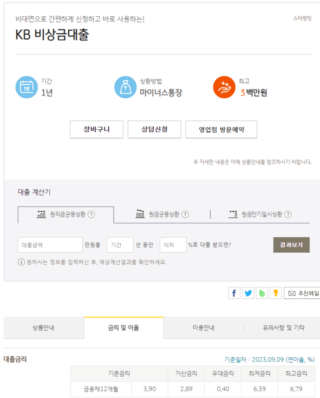Click the 원금만기일시상환 chart icon
320x398 pixels.
click(233, 214)
